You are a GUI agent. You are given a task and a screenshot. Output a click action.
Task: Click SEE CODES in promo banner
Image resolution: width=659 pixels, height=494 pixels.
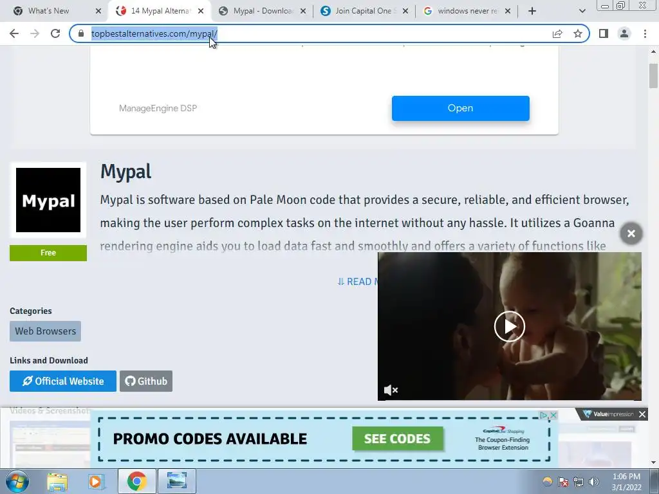[x=397, y=439]
